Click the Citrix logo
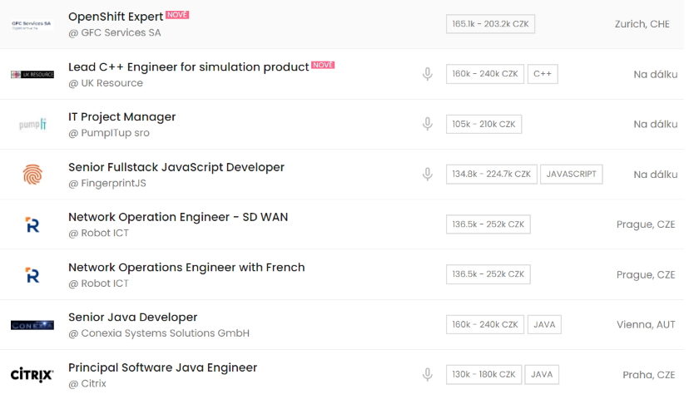The width and height of the screenshot is (699, 399). (32, 375)
